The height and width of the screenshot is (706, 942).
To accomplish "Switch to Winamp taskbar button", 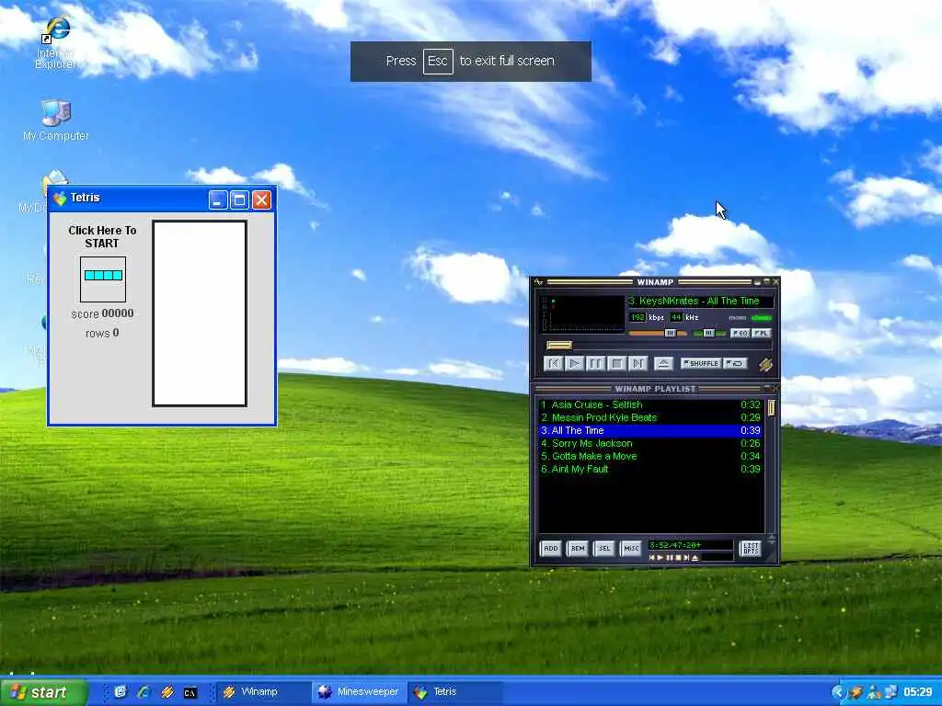I will 262,692.
